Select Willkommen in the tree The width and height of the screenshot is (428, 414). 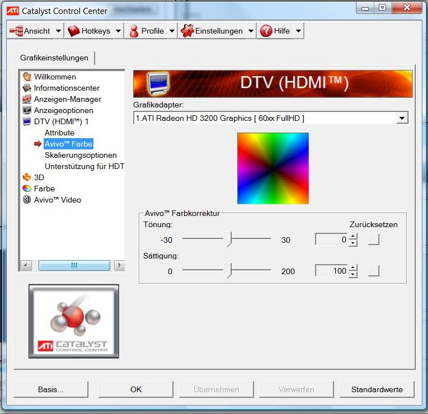(54, 77)
